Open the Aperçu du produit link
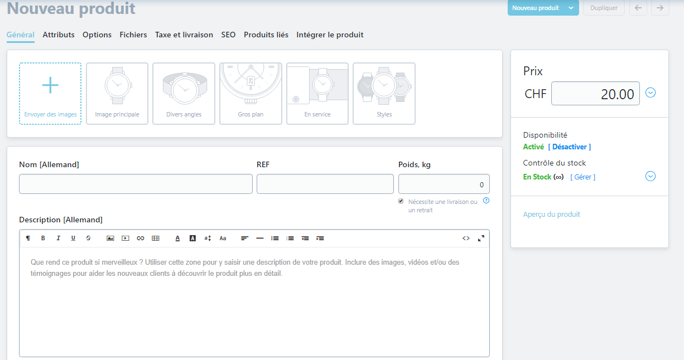This screenshot has height=360, width=684. pyautogui.click(x=551, y=214)
